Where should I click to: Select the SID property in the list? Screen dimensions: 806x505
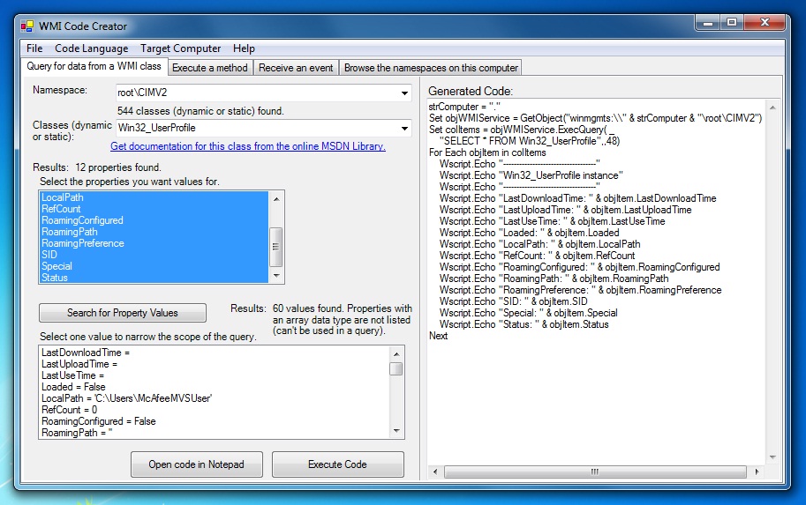click(x=49, y=255)
